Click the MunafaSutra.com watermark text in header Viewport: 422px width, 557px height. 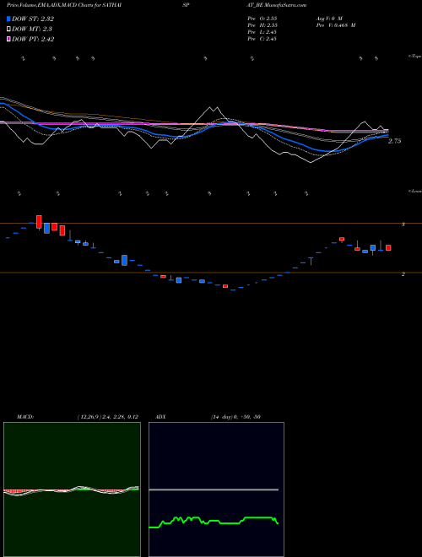[285, 5]
